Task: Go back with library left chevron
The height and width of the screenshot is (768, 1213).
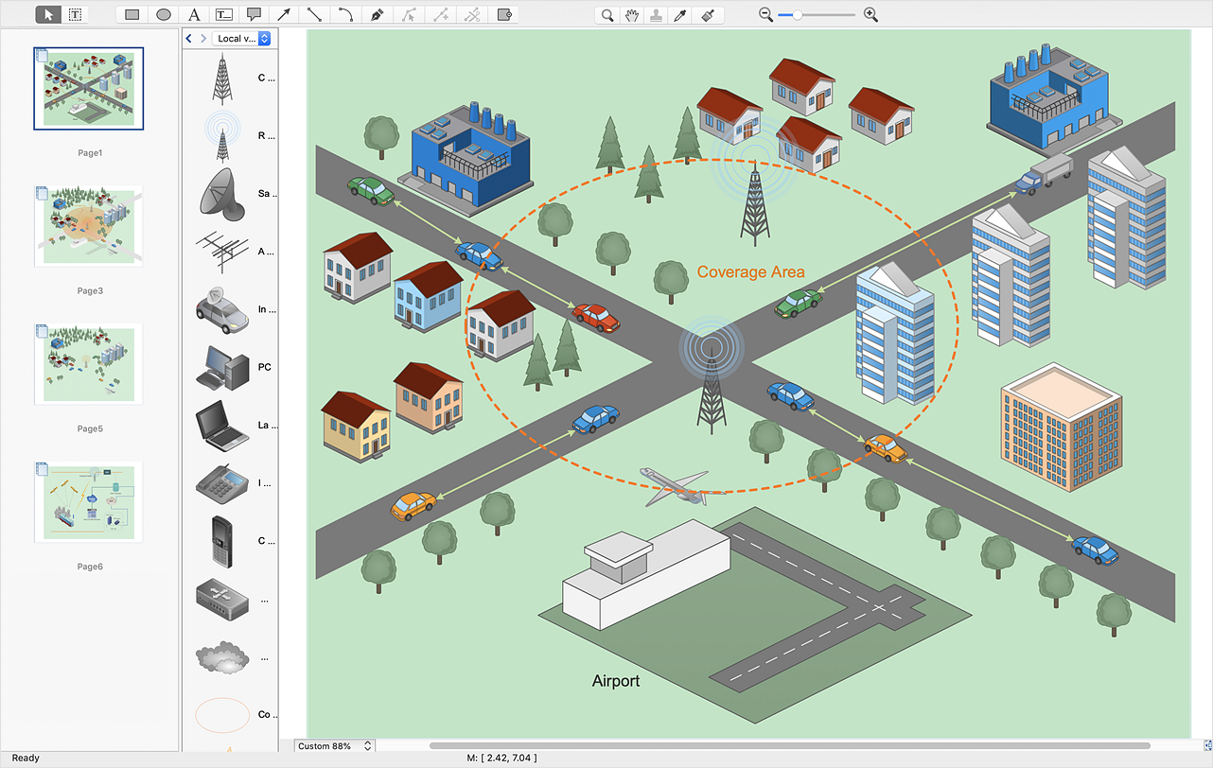Action: click(x=189, y=39)
